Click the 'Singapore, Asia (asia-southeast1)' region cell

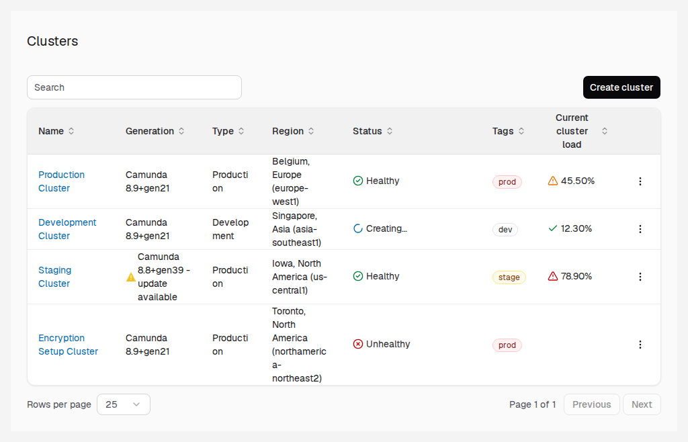tap(296, 229)
